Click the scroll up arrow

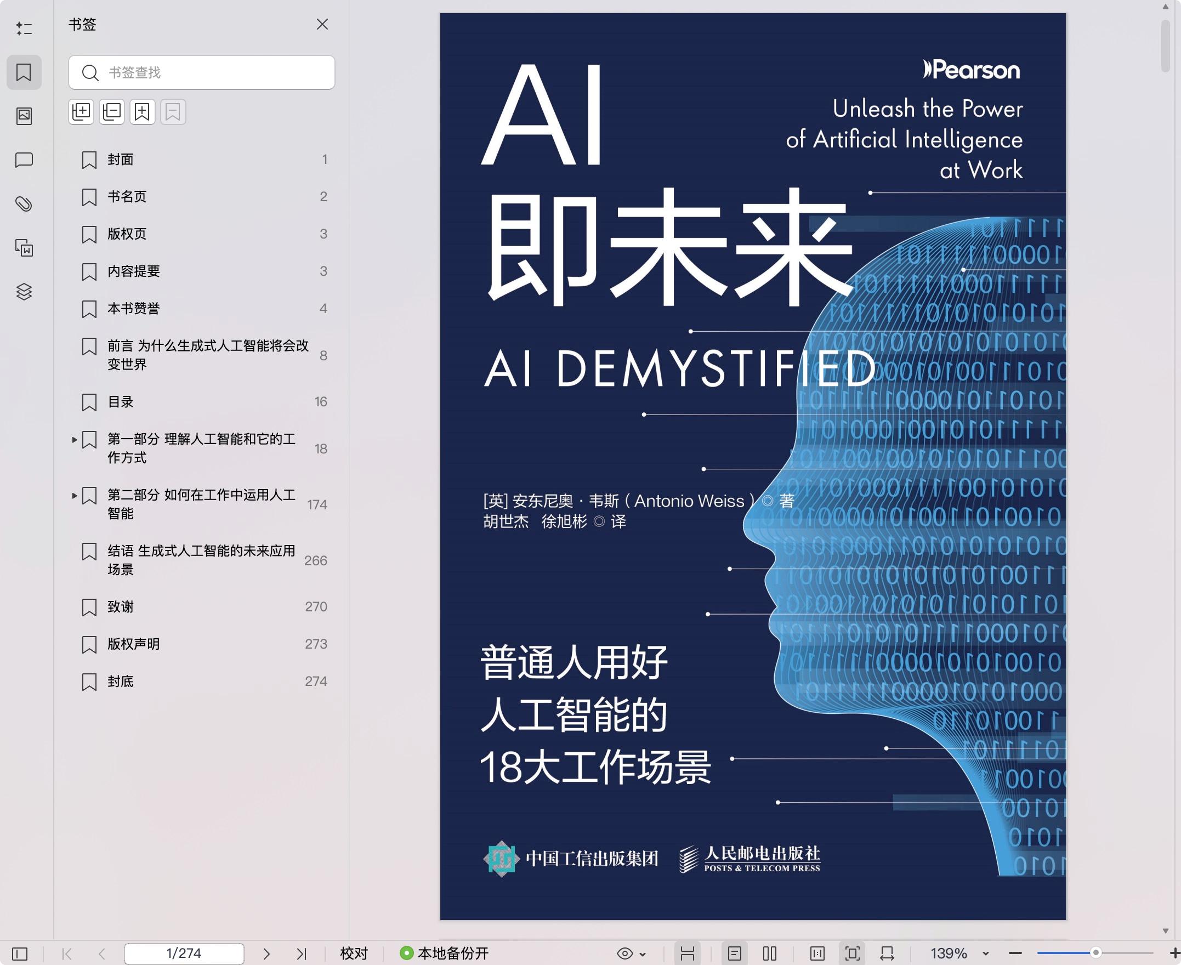(x=1166, y=7)
